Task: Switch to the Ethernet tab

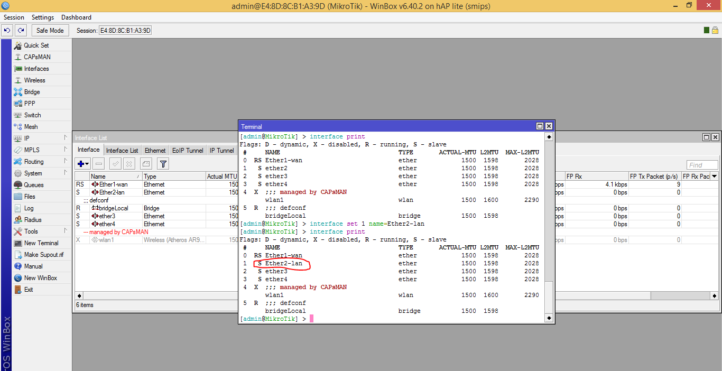Action: click(x=155, y=151)
